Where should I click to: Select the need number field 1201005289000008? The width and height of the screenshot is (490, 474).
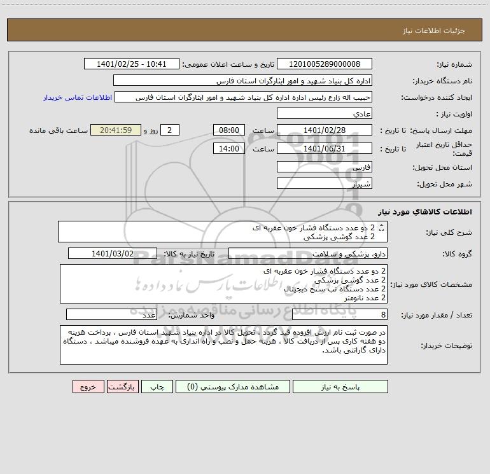click(325, 64)
